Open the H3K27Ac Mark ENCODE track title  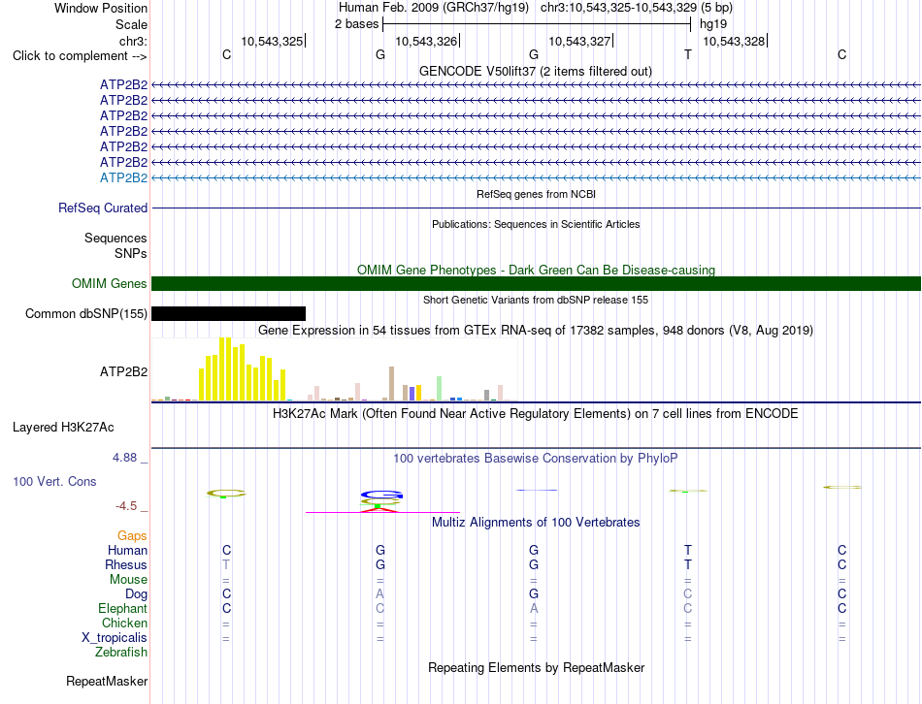tap(536, 414)
